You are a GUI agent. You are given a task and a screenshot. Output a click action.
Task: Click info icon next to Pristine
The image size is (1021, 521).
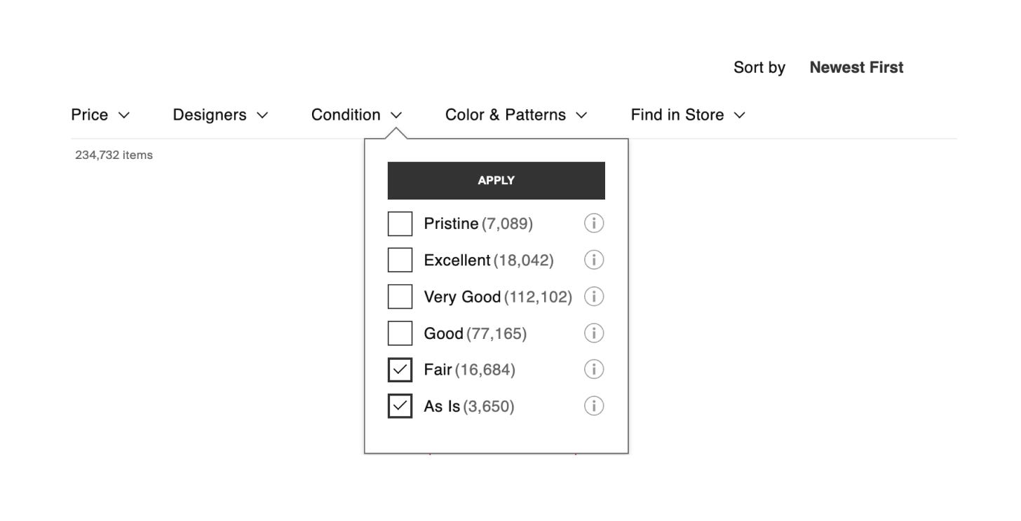pyautogui.click(x=593, y=223)
